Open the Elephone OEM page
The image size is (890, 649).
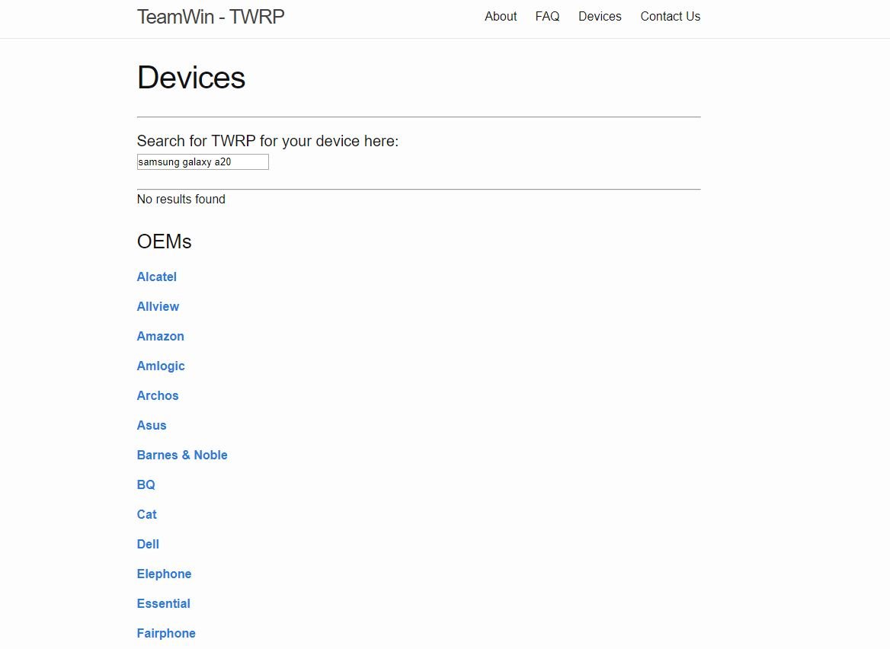[x=165, y=574]
